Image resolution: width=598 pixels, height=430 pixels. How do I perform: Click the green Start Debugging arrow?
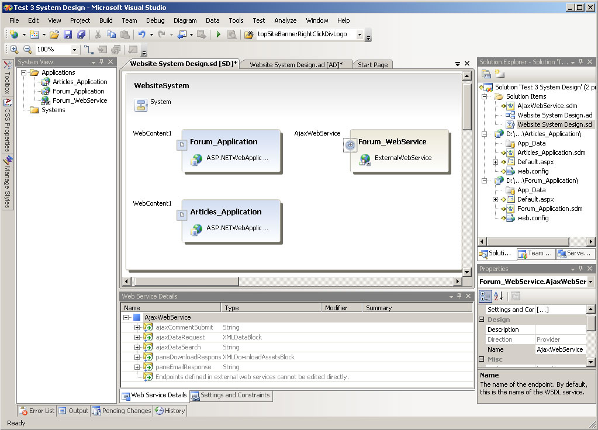(x=218, y=34)
